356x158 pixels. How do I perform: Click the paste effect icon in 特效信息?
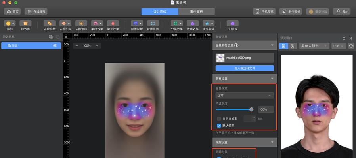click(57, 37)
